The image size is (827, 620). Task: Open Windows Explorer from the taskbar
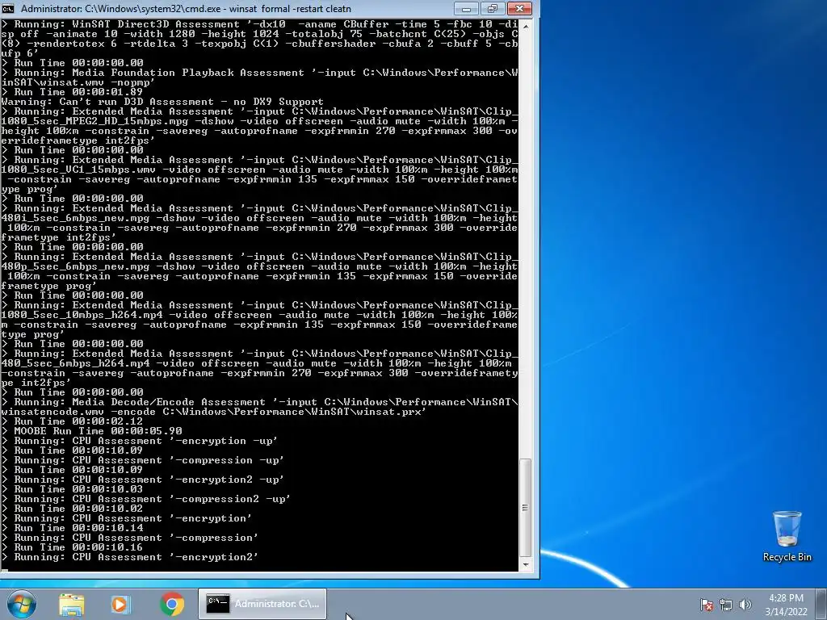(72, 604)
